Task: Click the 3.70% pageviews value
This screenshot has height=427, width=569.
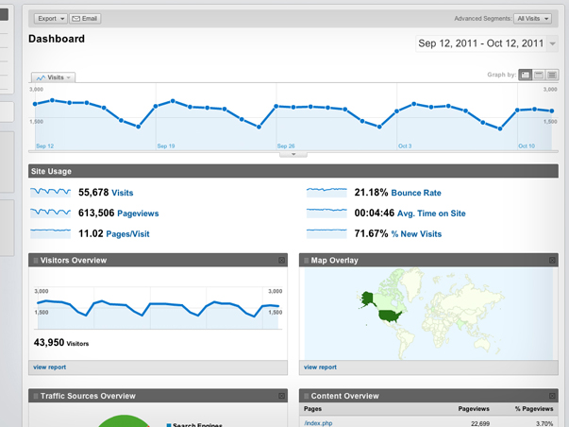Action: point(544,424)
